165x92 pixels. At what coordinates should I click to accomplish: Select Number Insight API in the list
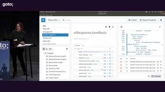pos(55,35)
